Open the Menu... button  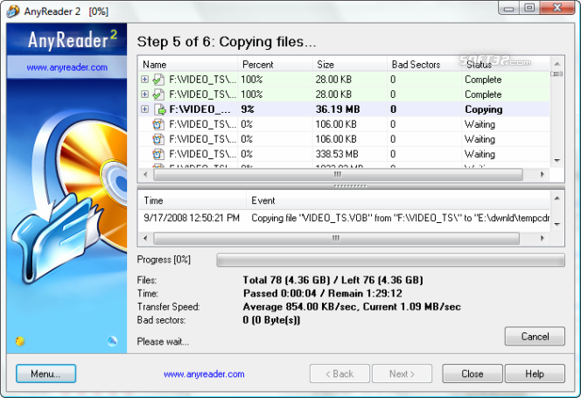click(x=46, y=374)
